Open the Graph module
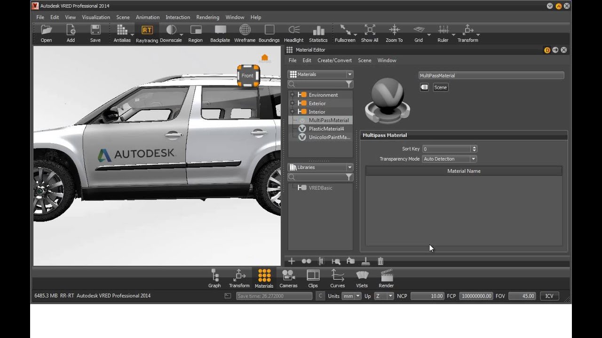 click(214, 278)
